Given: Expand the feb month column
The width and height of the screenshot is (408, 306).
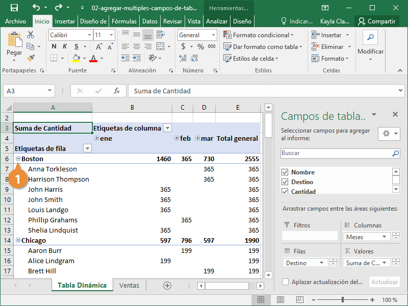Looking at the screenshot, I should point(176,138).
